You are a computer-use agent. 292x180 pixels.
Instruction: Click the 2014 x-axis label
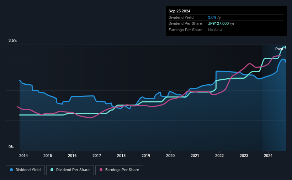23,156
